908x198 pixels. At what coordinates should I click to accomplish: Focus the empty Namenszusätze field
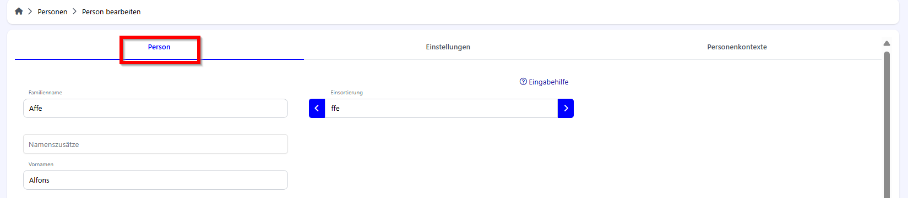[x=155, y=144]
